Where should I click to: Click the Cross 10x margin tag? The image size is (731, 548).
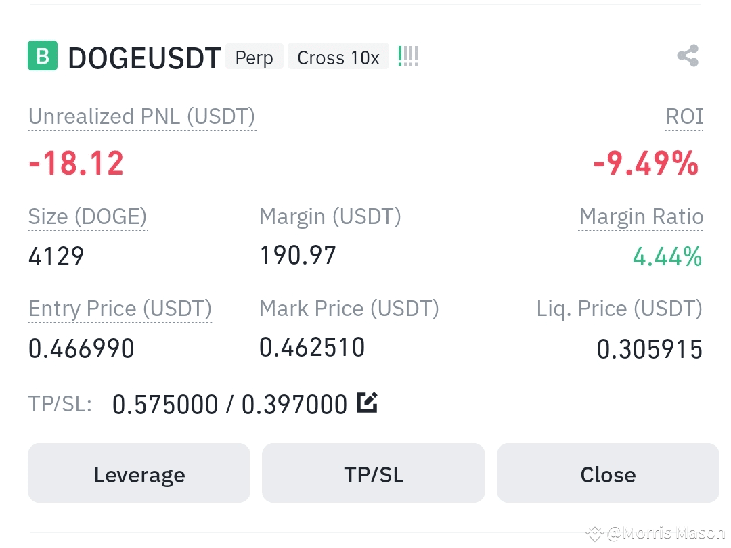coord(338,57)
